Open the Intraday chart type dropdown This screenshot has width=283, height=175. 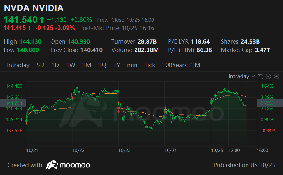coord(242,76)
